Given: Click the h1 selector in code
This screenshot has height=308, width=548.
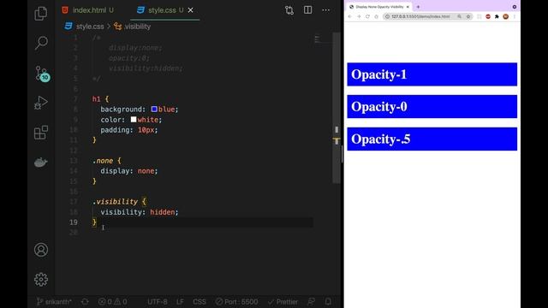Looking at the screenshot, I should pos(96,99).
